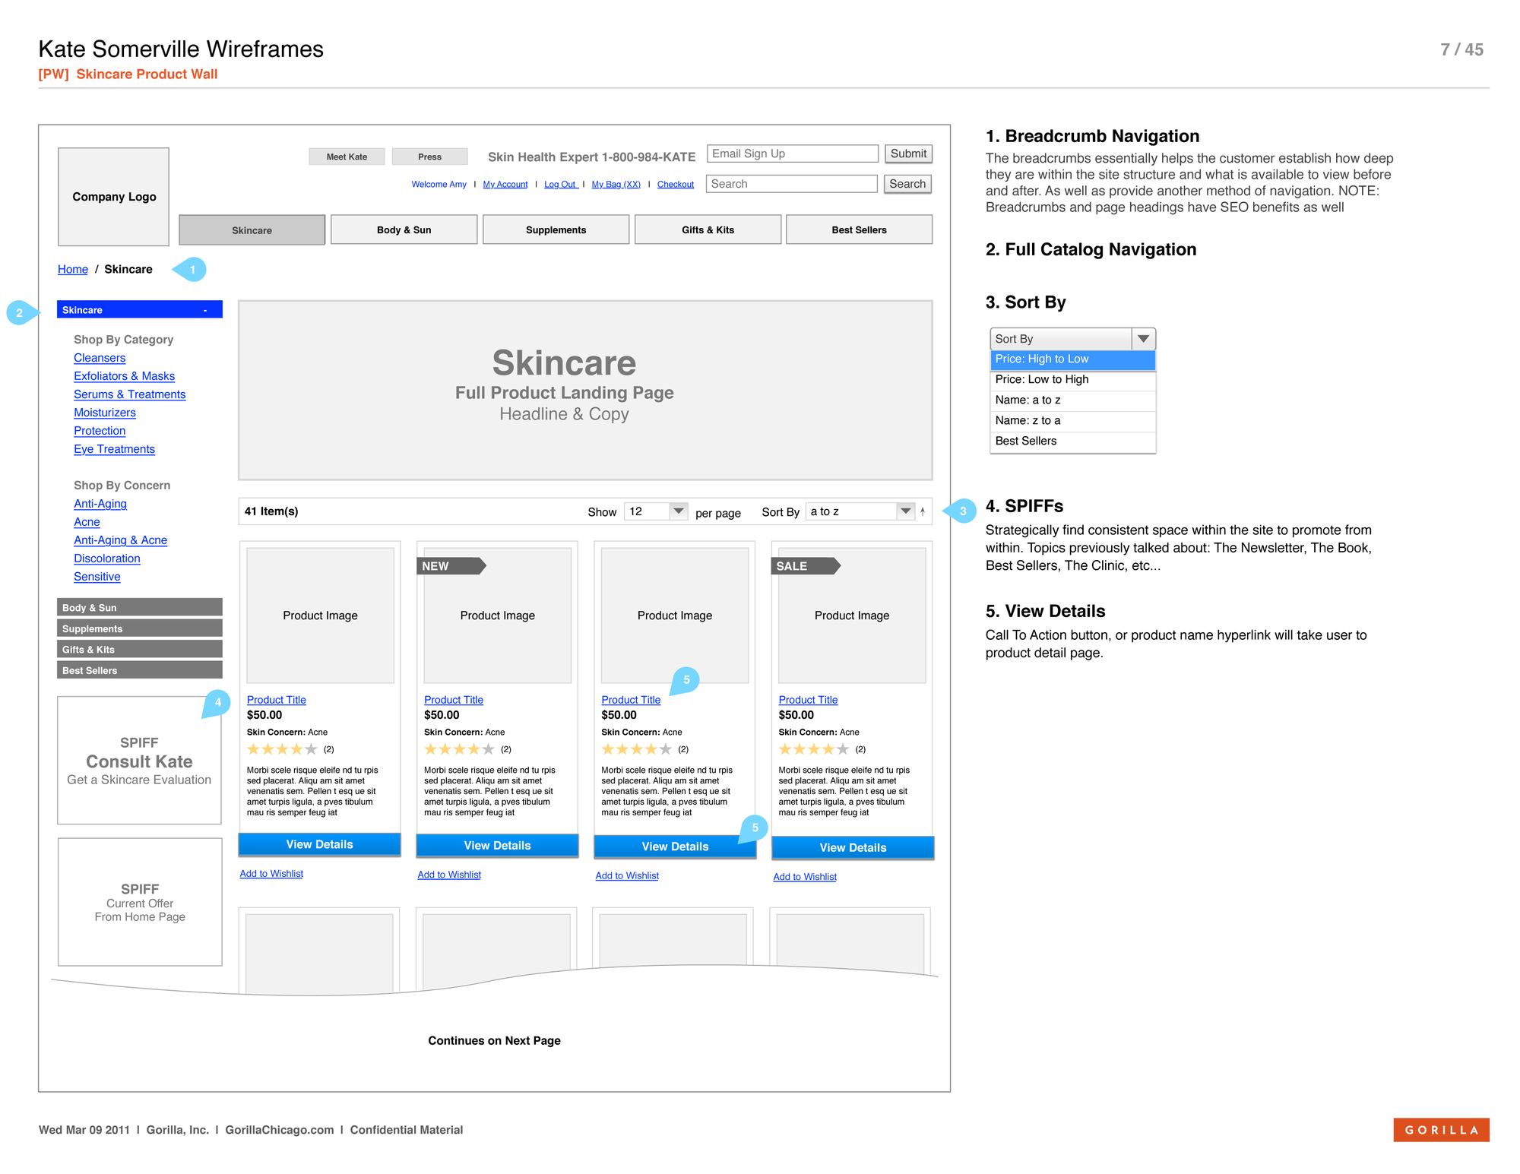Image resolution: width=1520 pixels, height=1174 pixels.
Task: Open Serums & Treatments category link
Action: click(129, 394)
